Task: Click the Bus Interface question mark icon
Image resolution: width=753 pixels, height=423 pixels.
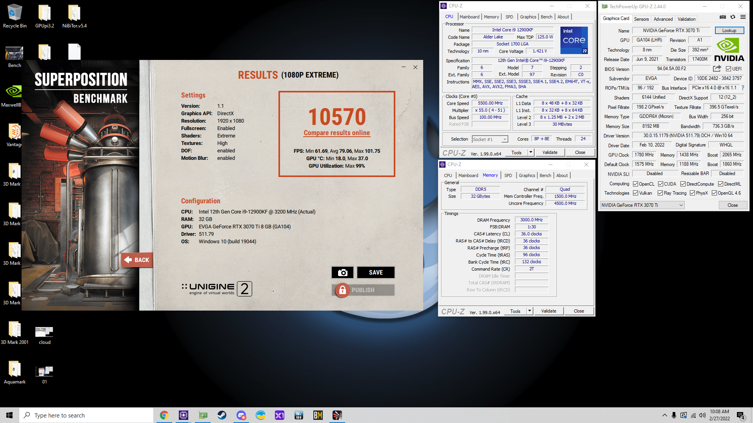Action: click(x=742, y=88)
